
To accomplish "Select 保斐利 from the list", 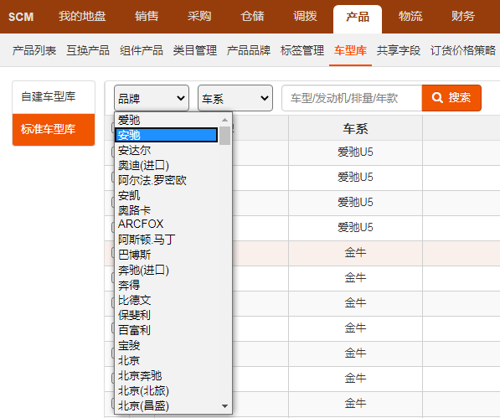I will pyautogui.click(x=167, y=315).
